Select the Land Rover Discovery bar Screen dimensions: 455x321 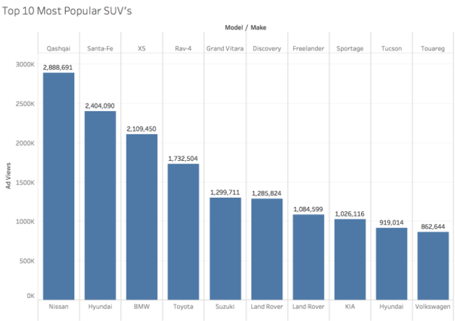tap(267, 249)
